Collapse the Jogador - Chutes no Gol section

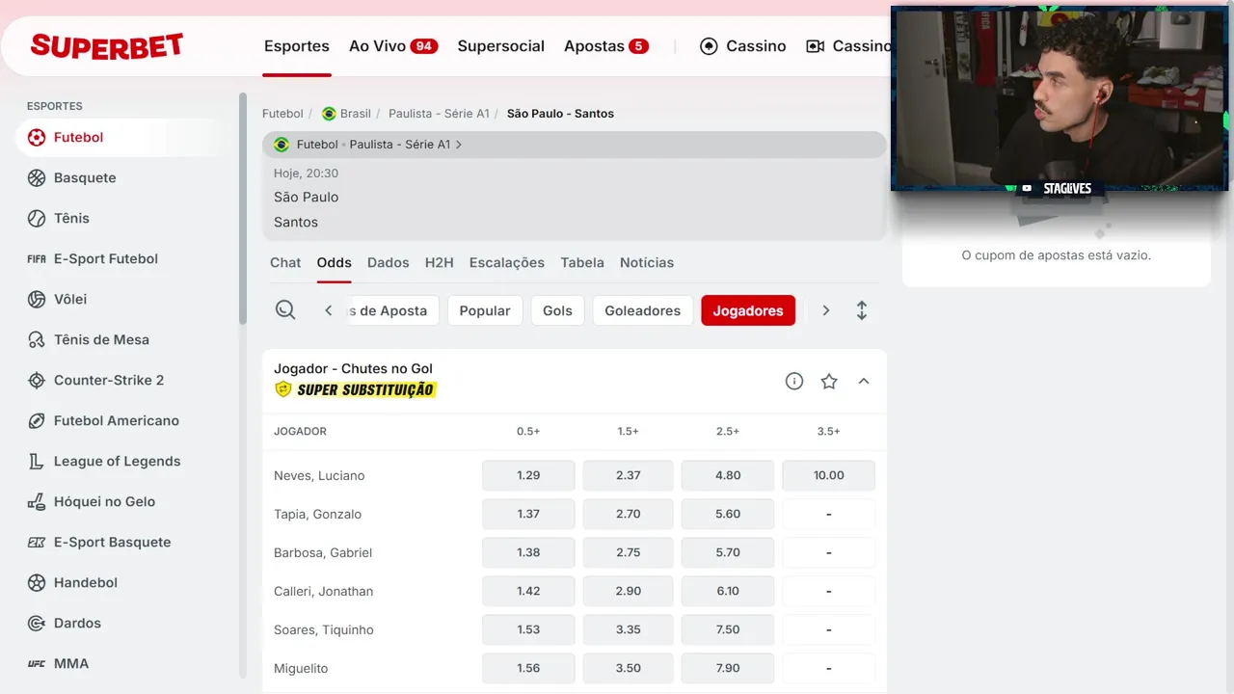pyautogui.click(x=864, y=381)
